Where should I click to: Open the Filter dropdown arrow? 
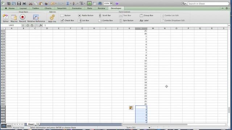coord(84,4)
